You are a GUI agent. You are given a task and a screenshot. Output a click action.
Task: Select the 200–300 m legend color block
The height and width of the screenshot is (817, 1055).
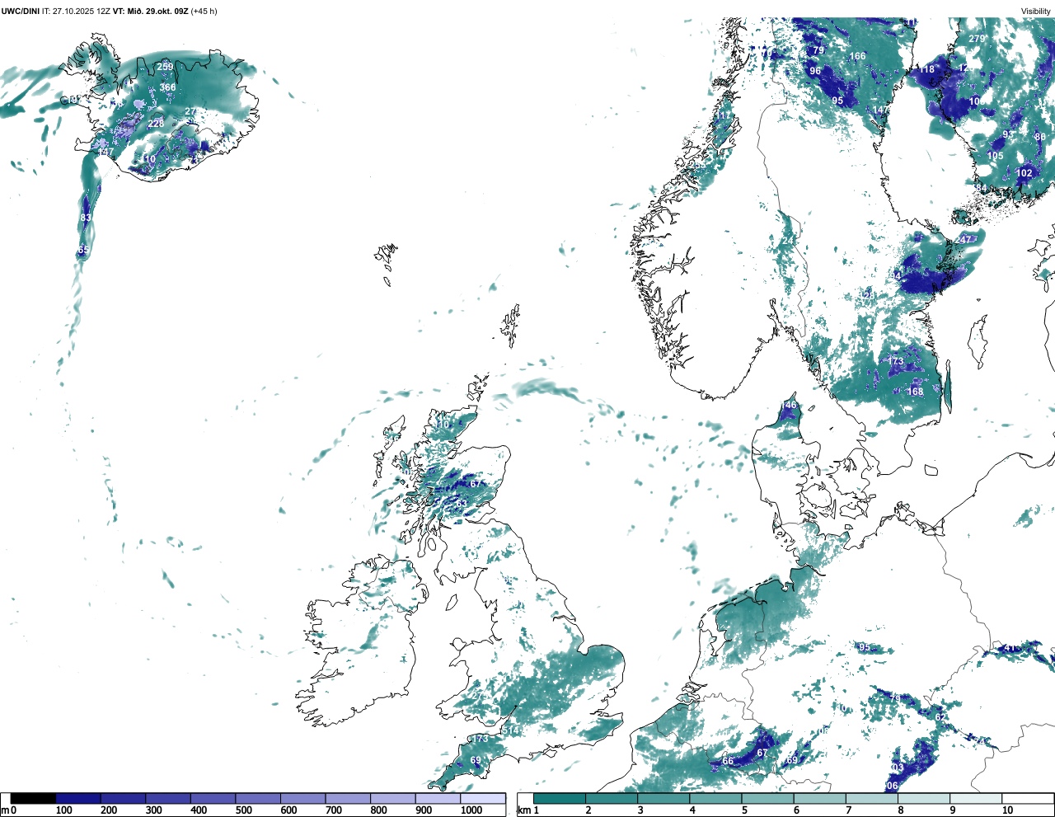point(123,798)
